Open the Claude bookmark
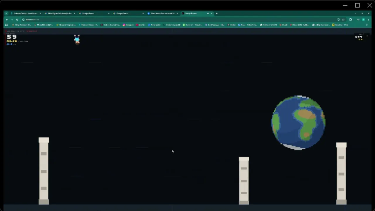The image size is (375, 211). (283, 25)
